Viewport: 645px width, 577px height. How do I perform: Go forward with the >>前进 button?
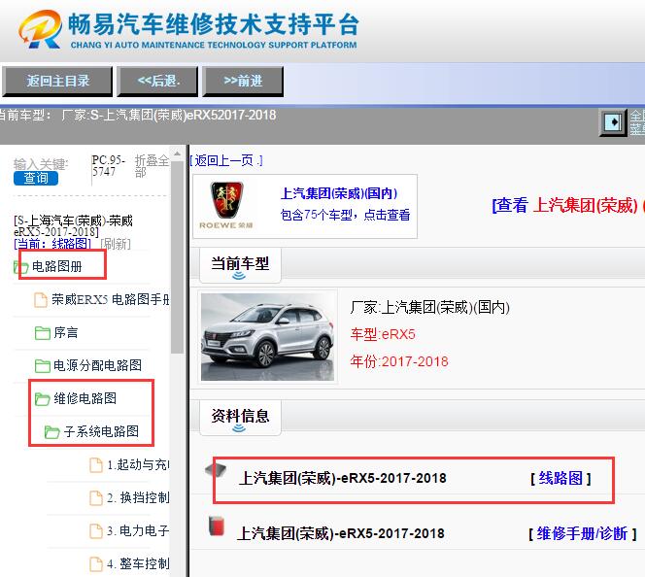[243, 81]
